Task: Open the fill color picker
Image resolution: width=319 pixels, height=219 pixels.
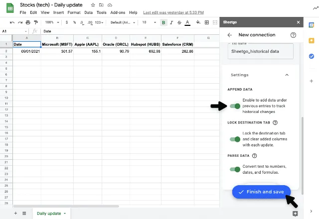Action: (198, 22)
